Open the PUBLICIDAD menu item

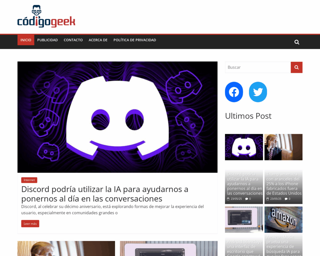47,40
